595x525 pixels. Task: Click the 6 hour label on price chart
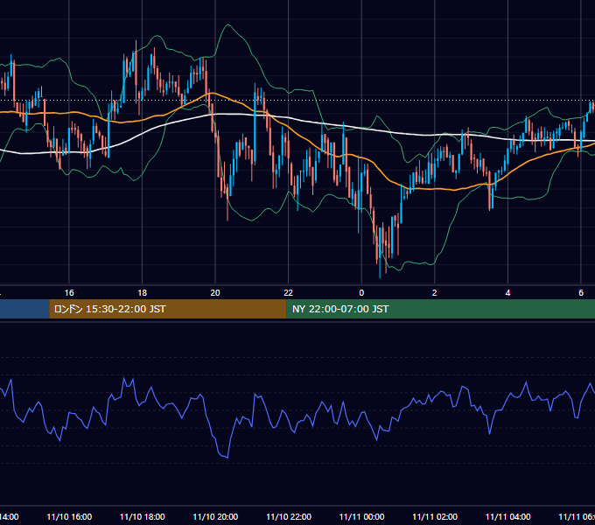coord(581,293)
